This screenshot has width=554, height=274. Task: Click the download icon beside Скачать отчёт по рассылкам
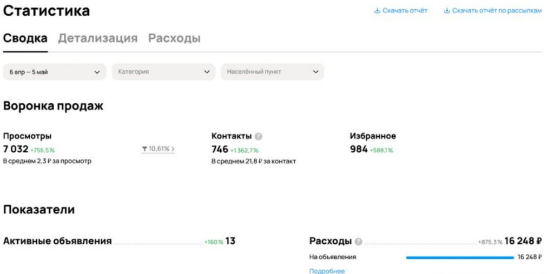(x=446, y=11)
